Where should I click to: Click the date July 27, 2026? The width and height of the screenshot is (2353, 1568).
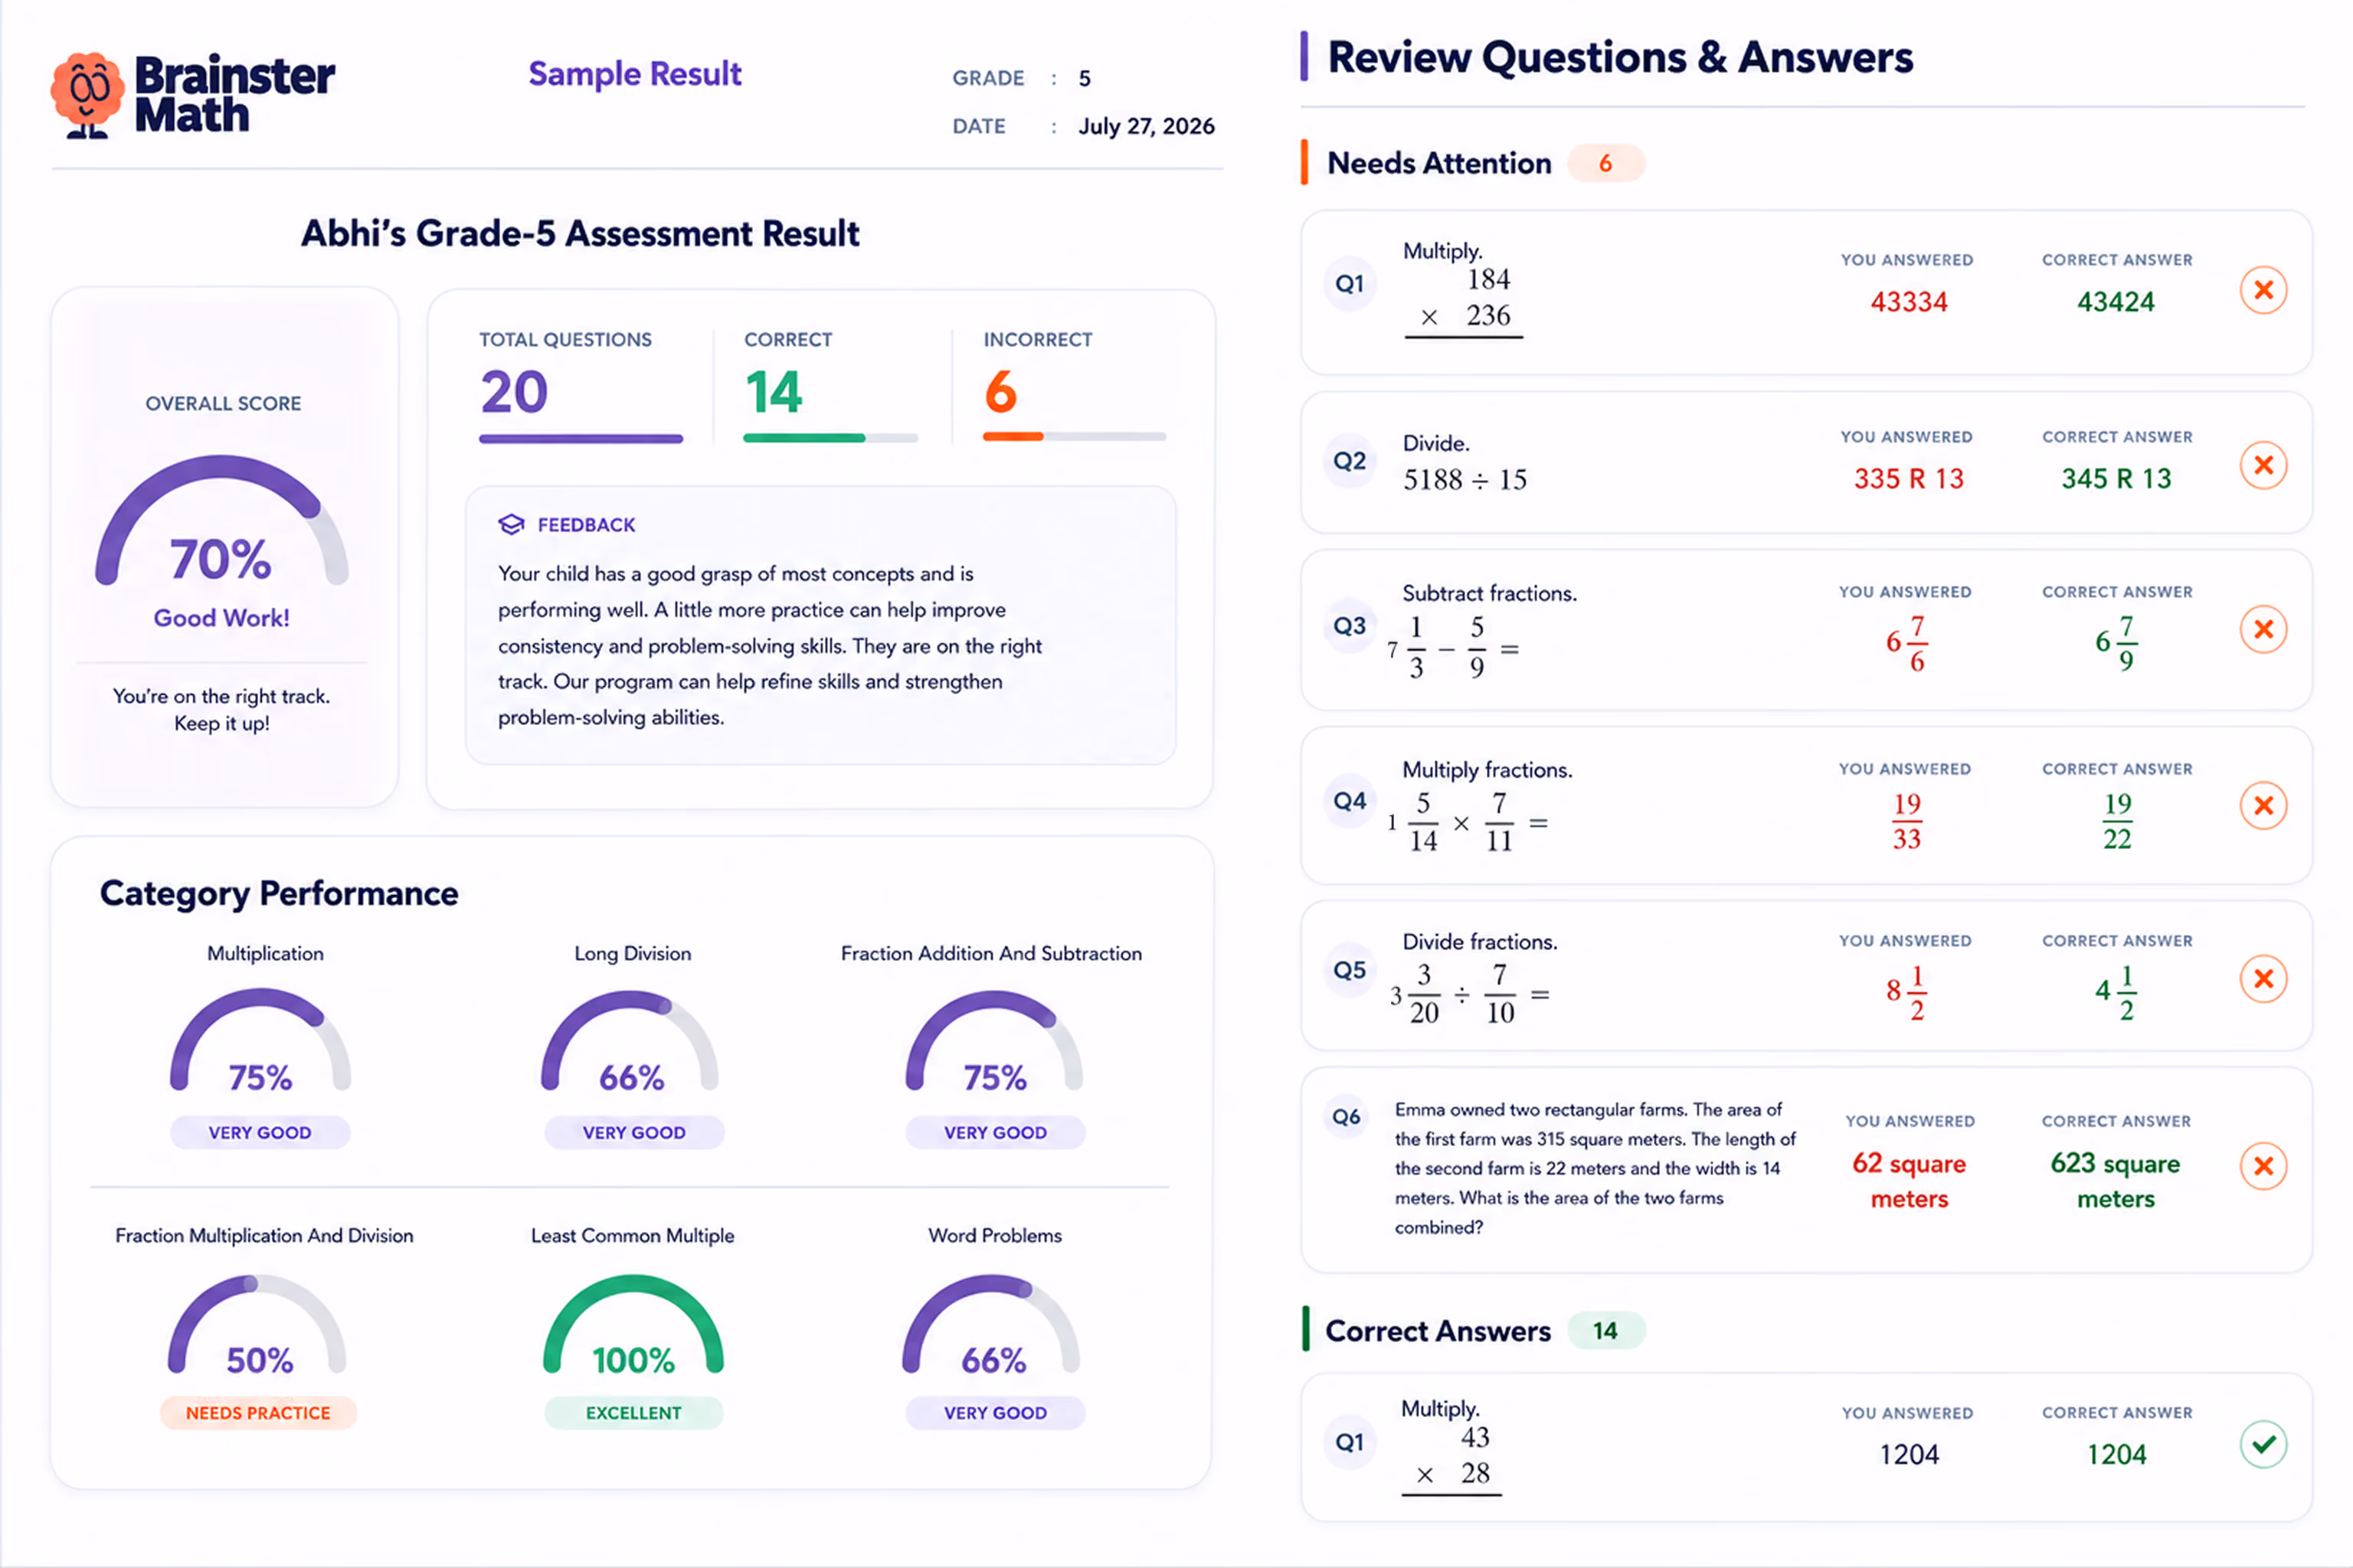click(x=1147, y=126)
